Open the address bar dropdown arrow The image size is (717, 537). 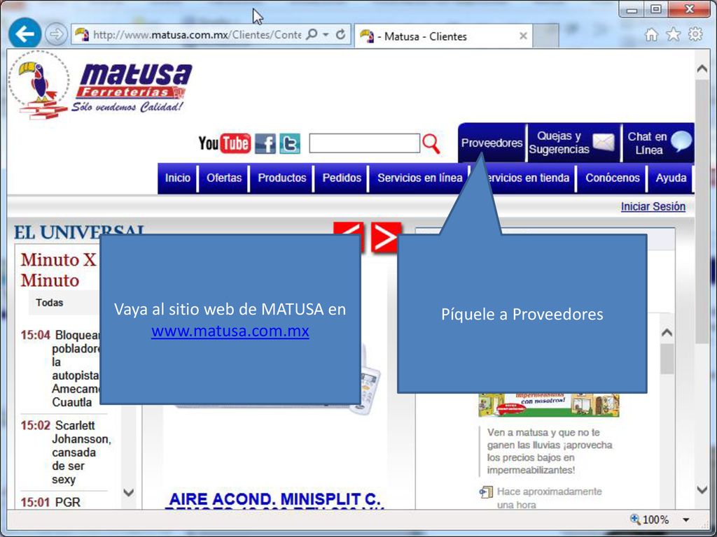click(x=326, y=35)
